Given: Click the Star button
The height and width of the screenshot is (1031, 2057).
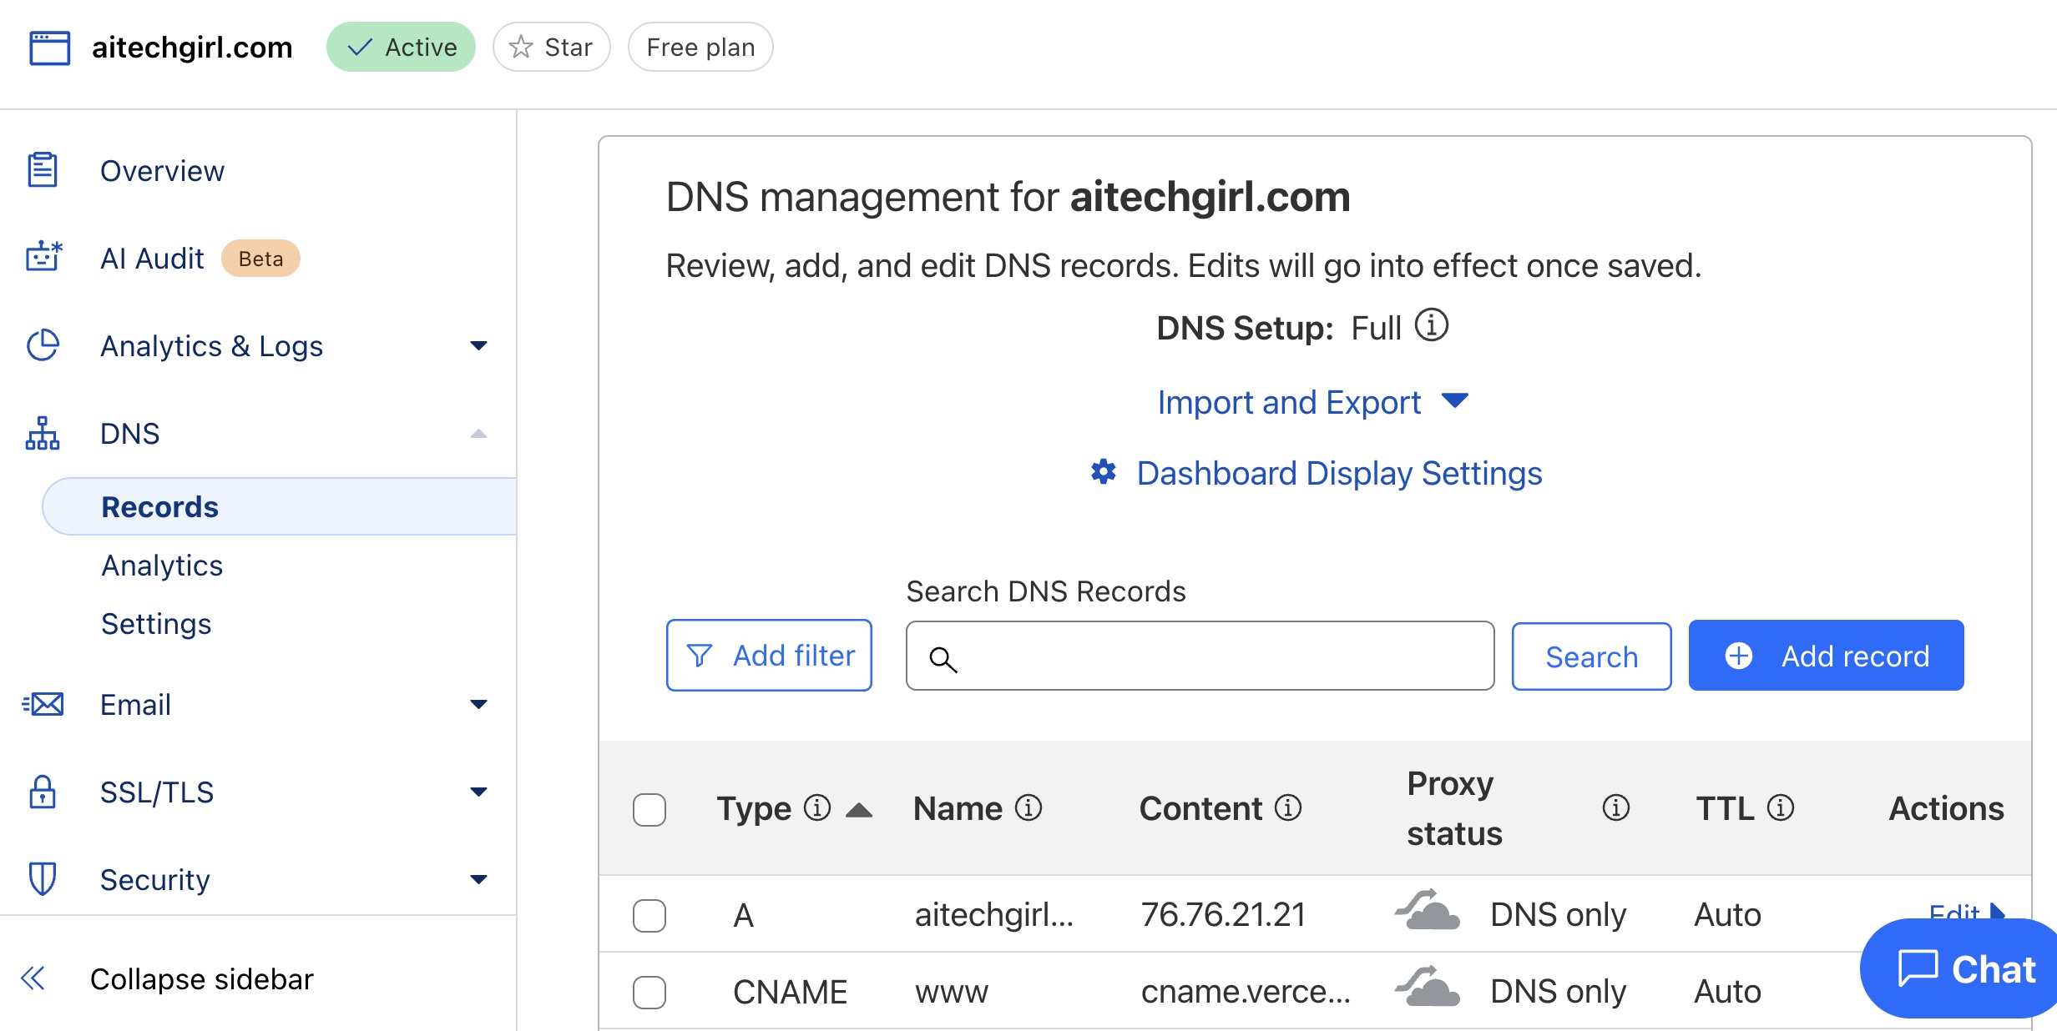Looking at the screenshot, I should coord(551,47).
